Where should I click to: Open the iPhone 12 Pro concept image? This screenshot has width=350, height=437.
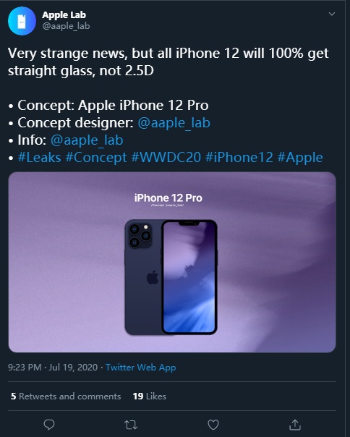click(172, 262)
